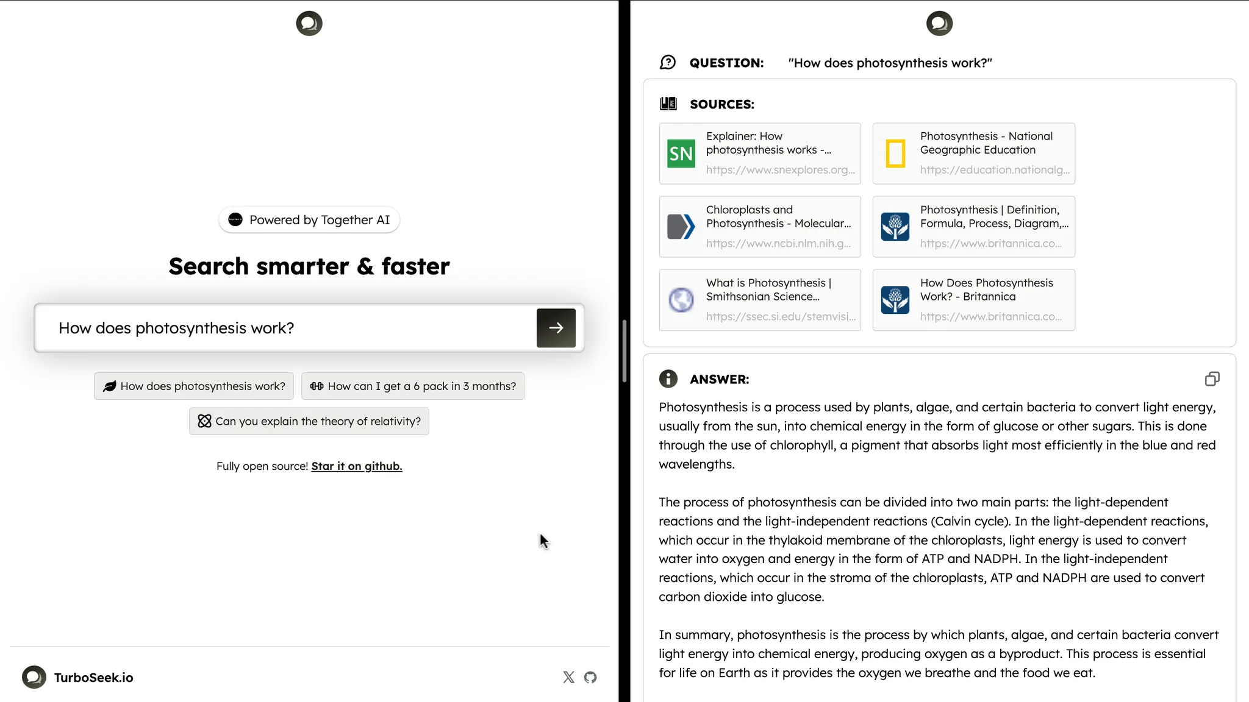Click Britannica icon on 'Photosynthesis | Definition' card

(x=895, y=227)
